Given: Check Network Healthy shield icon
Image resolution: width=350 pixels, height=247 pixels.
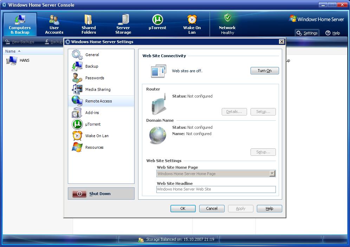Looking at the screenshot, I should point(227,18).
